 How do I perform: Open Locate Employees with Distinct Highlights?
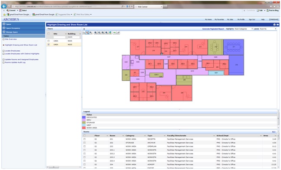point(22,54)
